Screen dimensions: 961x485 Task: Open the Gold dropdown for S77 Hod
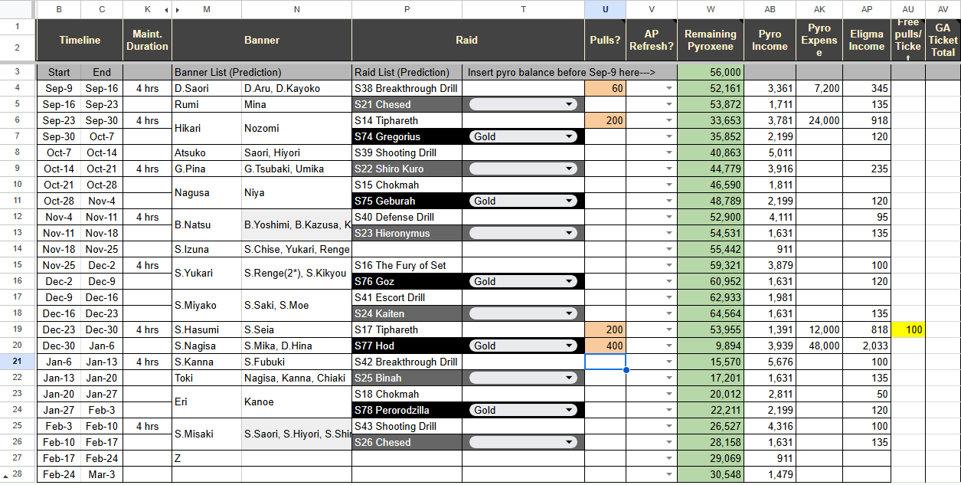(522, 346)
